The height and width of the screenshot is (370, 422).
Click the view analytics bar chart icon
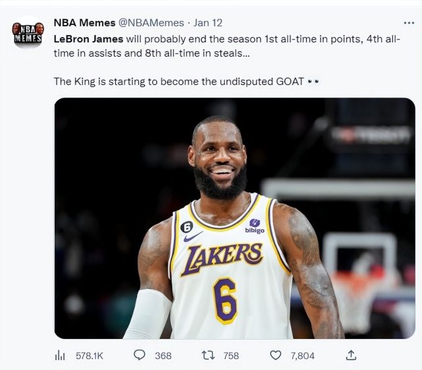pos(60,355)
